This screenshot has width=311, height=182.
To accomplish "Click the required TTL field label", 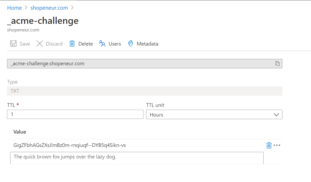I will [13, 105].
